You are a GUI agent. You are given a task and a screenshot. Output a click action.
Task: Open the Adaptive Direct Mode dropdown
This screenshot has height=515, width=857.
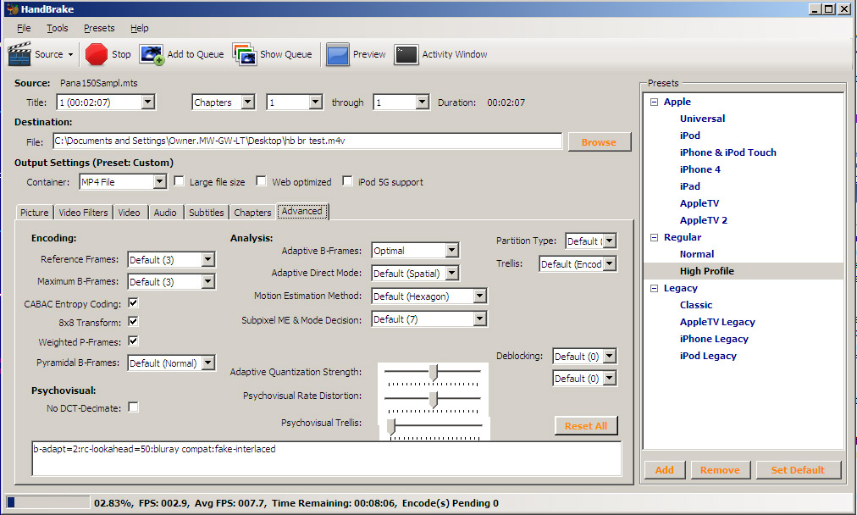pos(415,273)
